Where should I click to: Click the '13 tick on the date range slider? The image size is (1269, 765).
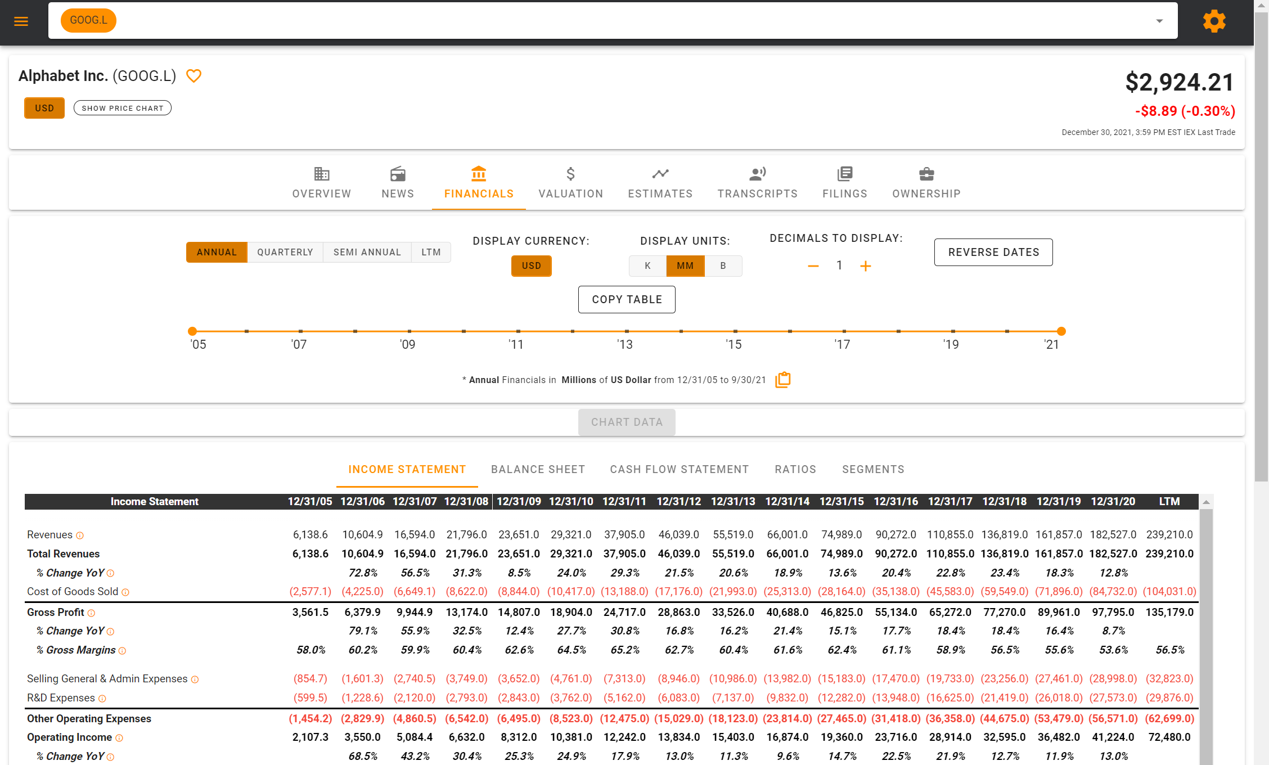click(x=627, y=331)
